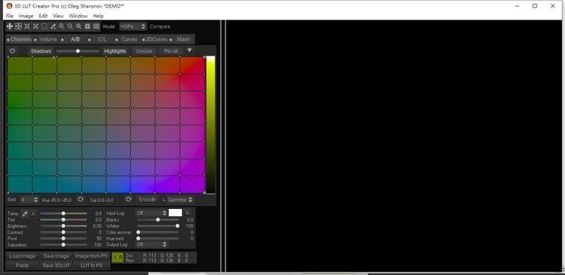Click the Whites slider handle
The height and width of the screenshot is (275, 565).
click(177, 225)
